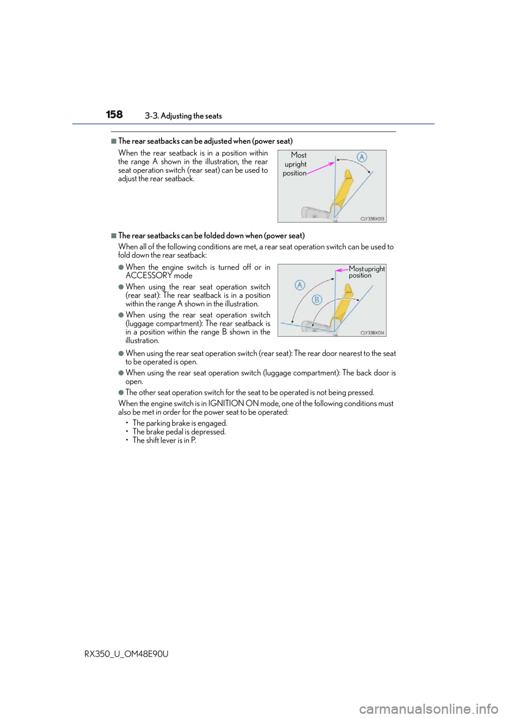The height and width of the screenshot is (718, 507).
Task: Click the 'Most upright position' label in first illustration
Action: coord(296,164)
